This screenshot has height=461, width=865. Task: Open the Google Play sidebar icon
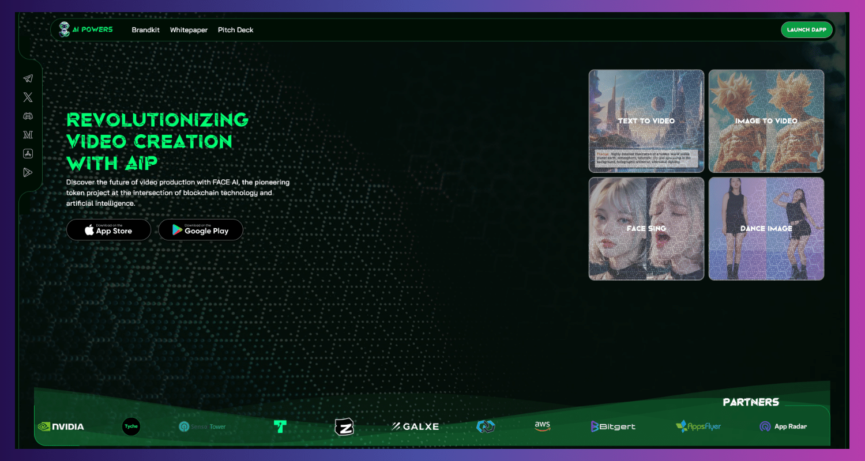[28, 172]
